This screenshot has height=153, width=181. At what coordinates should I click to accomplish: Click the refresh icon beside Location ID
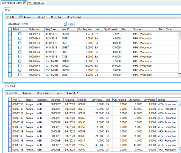(x=71, y=24)
